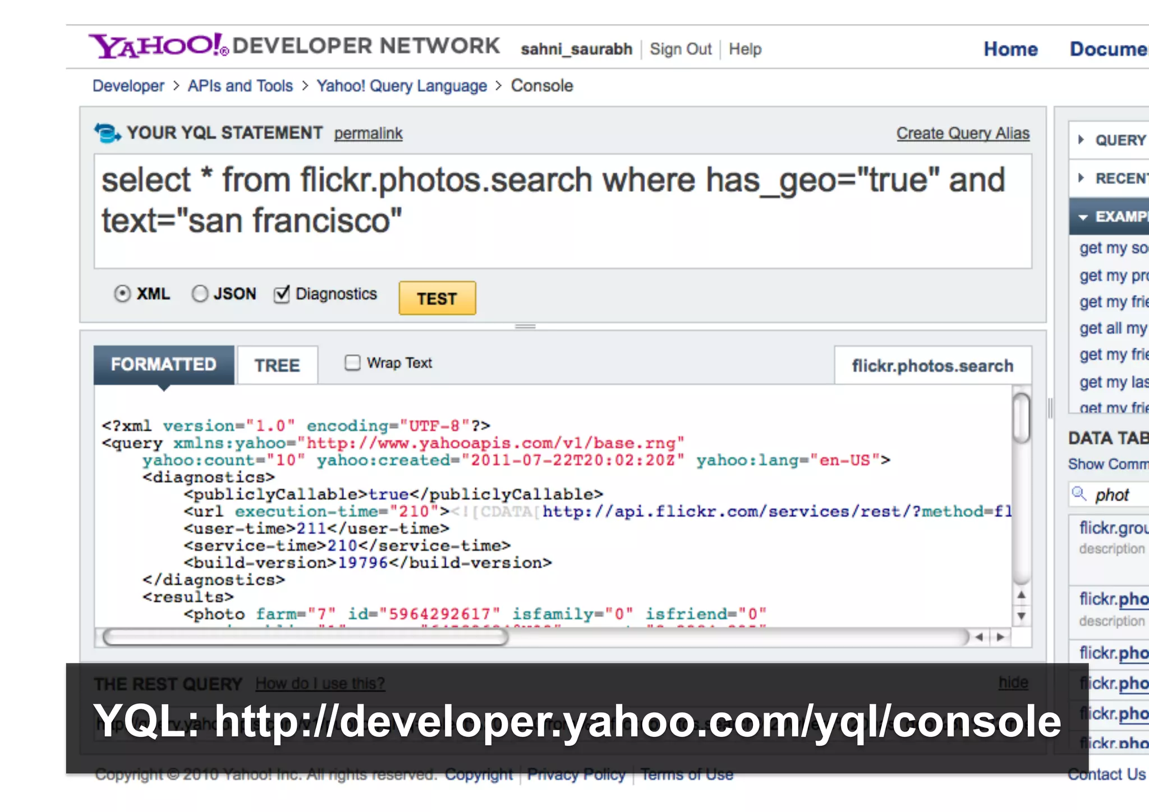Image resolution: width=1149 pixels, height=812 pixels.
Task: Open the permalink link
Action: [368, 134]
